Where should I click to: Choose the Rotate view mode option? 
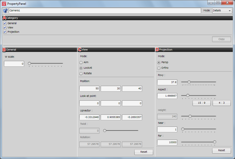pos(81,73)
